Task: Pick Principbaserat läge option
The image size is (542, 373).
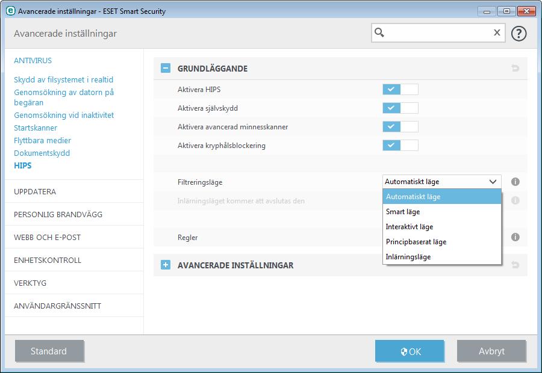Action: tap(442, 242)
